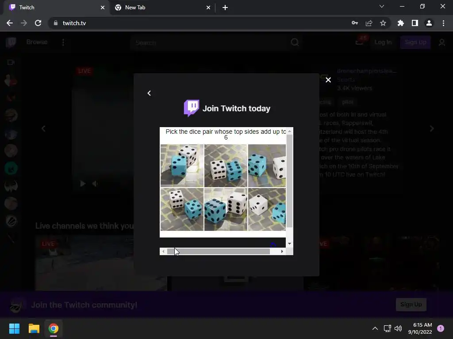Image resolution: width=453 pixels, height=339 pixels.
Task: Click the captcha horizontal scrollbar thumb
Action: [x=219, y=251]
